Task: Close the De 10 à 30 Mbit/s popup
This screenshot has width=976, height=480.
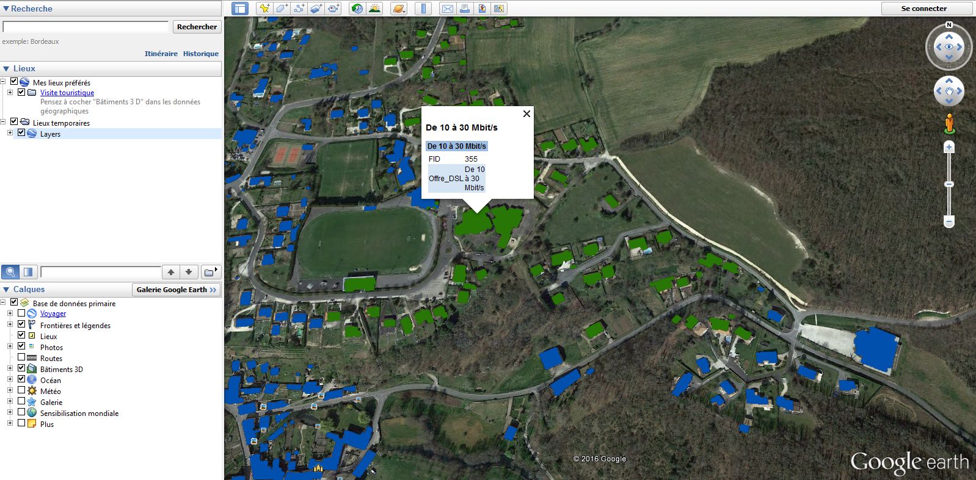Action: pyautogui.click(x=526, y=114)
